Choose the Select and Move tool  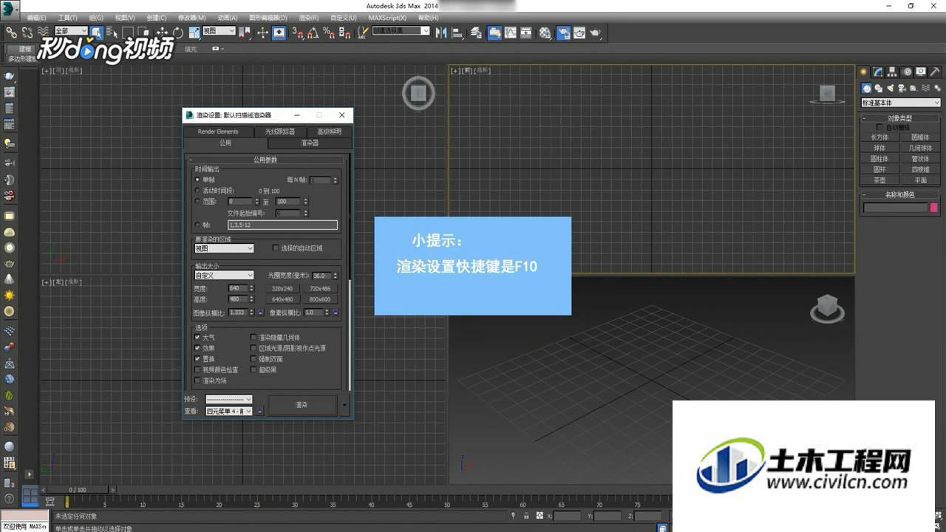point(162,33)
